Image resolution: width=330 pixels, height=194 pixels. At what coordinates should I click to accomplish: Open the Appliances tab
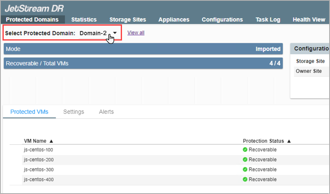174,19
